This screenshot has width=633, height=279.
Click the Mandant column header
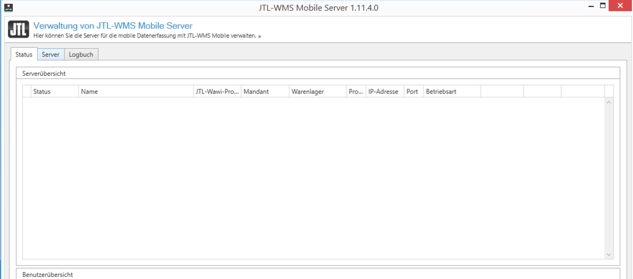click(x=265, y=92)
